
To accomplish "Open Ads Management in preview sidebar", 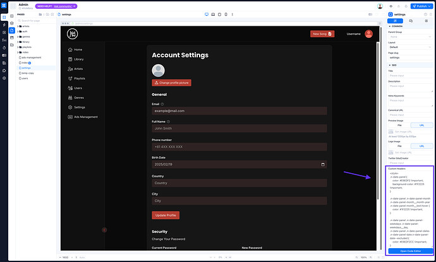I will 83,117.
